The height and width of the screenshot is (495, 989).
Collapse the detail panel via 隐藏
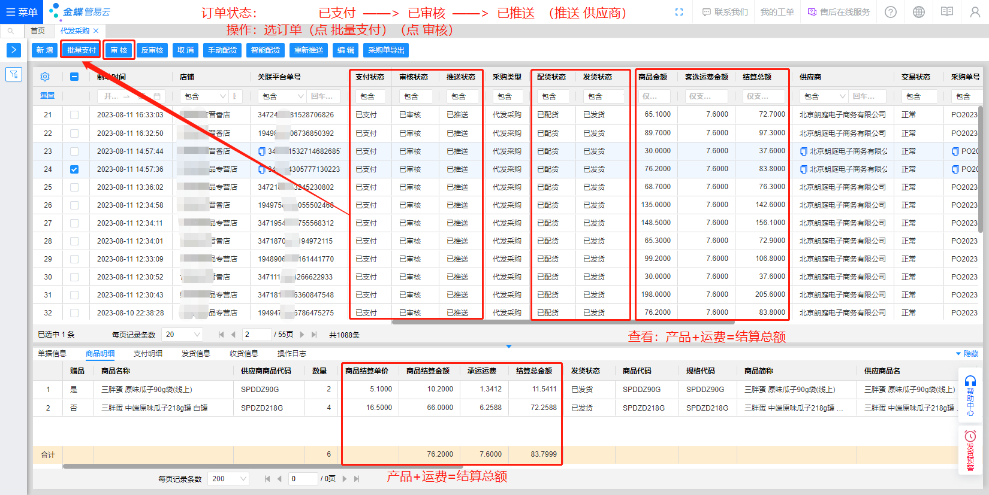coord(967,354)
